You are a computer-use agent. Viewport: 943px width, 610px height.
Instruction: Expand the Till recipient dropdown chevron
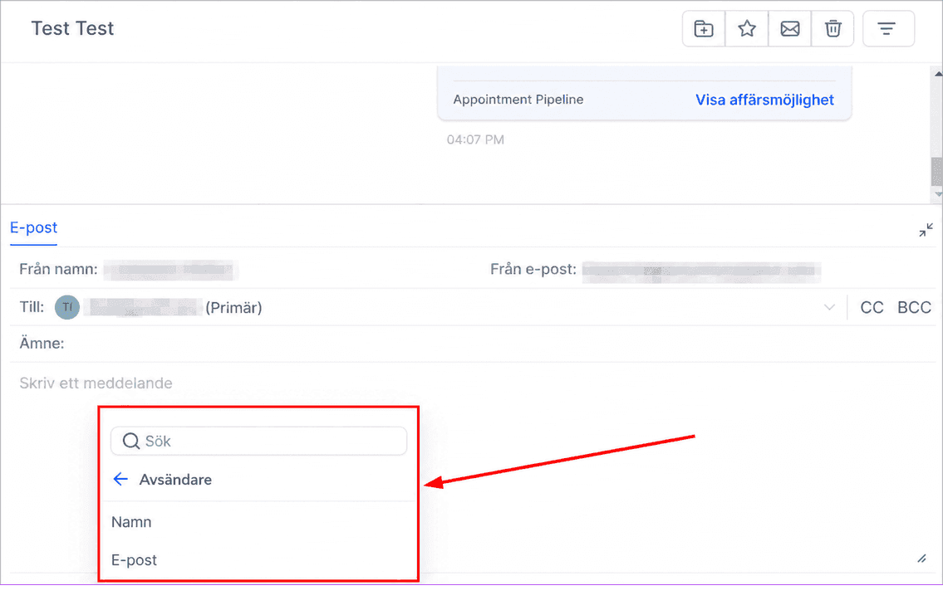pyautogui.click(x=829, y=307)
